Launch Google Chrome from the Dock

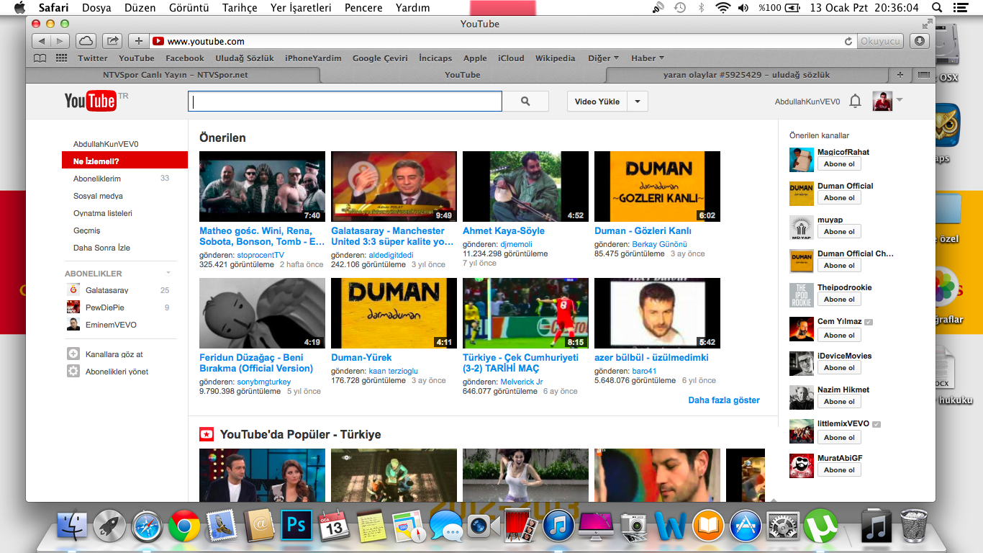pyautogui.click(x=184, y=526)
